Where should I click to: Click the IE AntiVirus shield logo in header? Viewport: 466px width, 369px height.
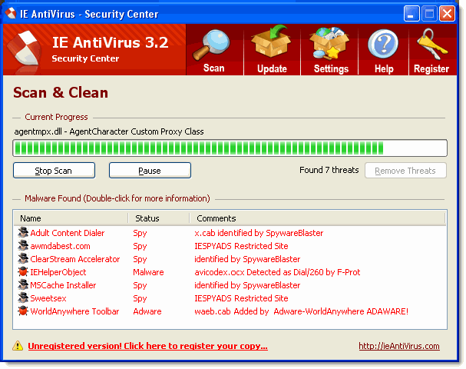pos(25,48)
